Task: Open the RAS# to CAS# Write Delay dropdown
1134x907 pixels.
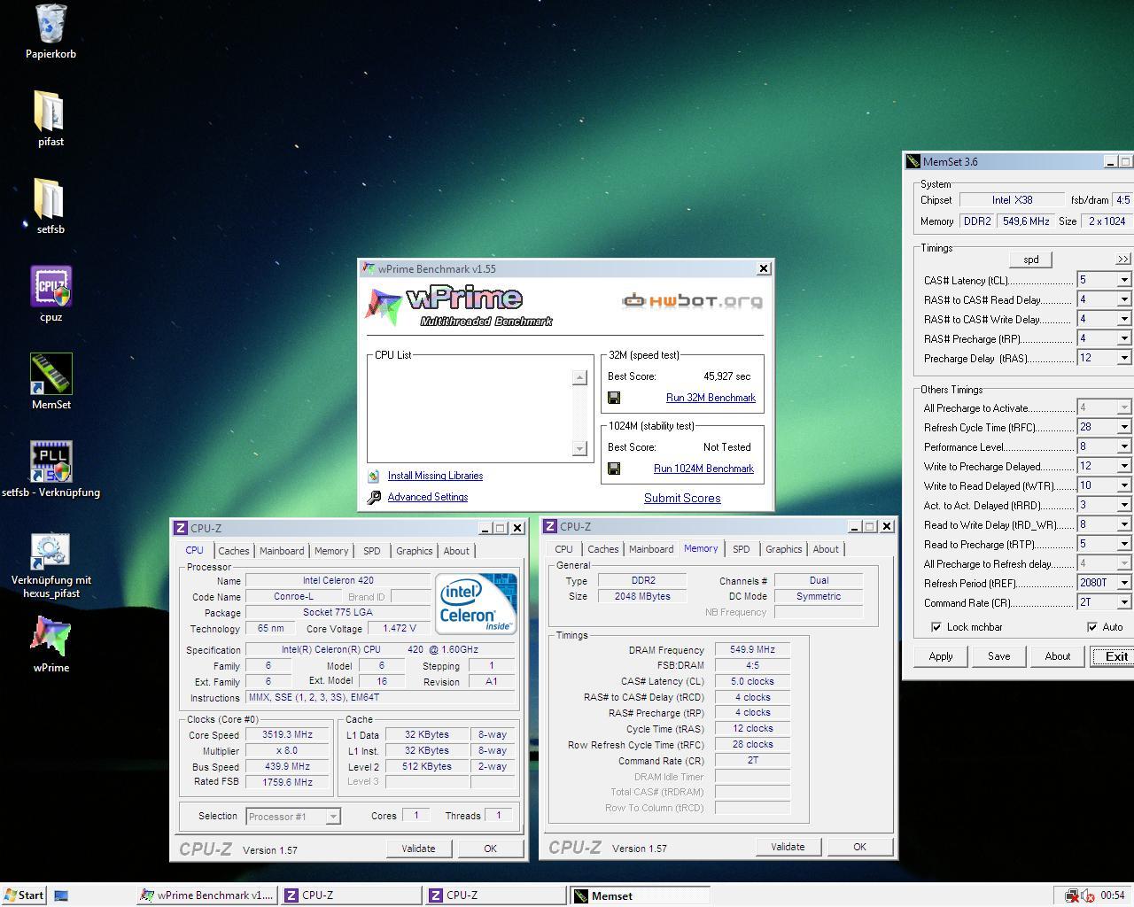Action: click(x=1124, y=319)
